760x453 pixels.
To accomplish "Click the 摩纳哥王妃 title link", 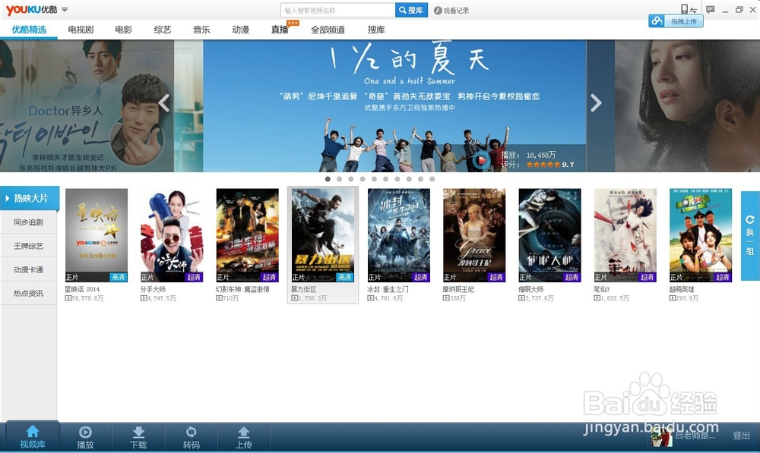I will (458, 289).
